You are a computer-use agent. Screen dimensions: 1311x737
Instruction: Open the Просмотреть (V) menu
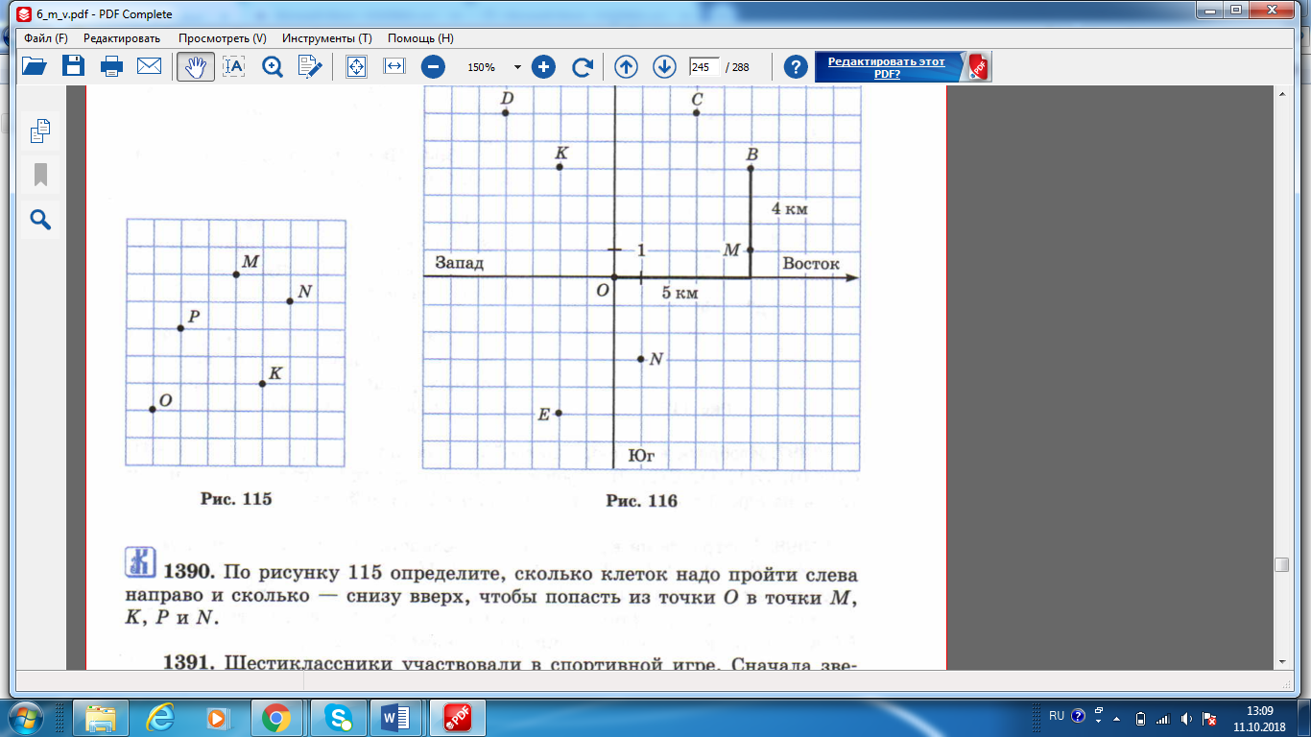222,38
